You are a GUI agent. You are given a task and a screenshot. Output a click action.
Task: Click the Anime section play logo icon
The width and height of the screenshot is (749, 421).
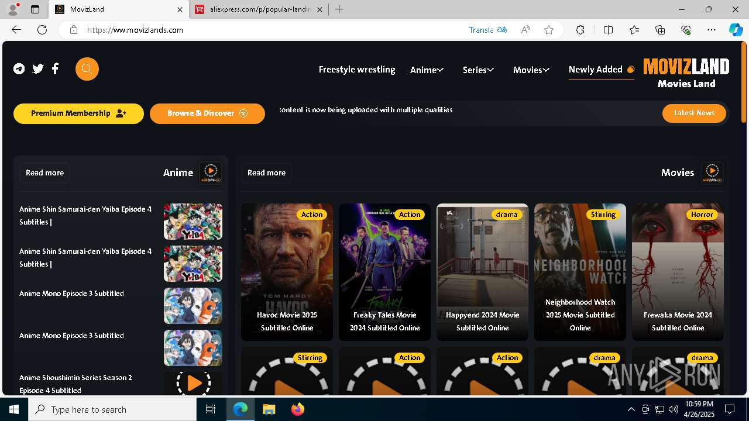211,172
